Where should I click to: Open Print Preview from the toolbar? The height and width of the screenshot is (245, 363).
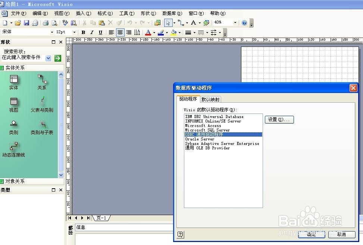pos(54,23)
